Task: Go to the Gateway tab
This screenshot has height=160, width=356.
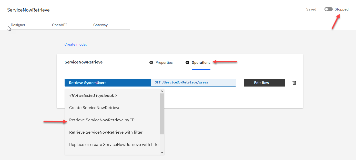Action: (x=100, y=25)
